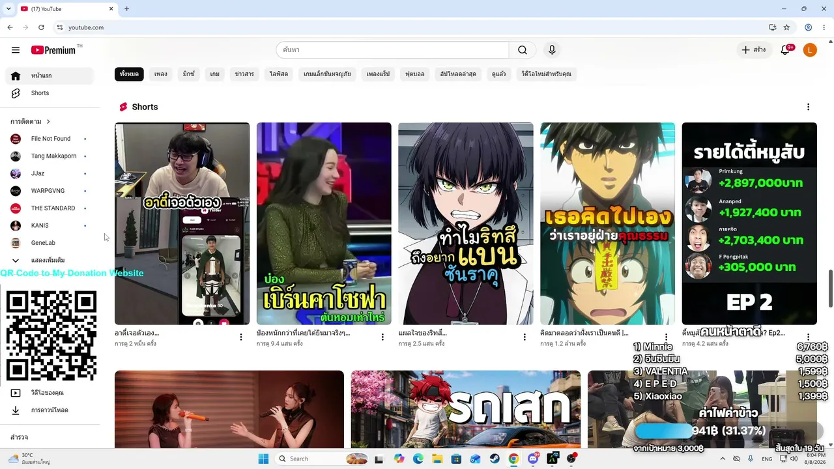Click the magnifier search button
This screenshot has height=469, width=834.
pos(523,50)
